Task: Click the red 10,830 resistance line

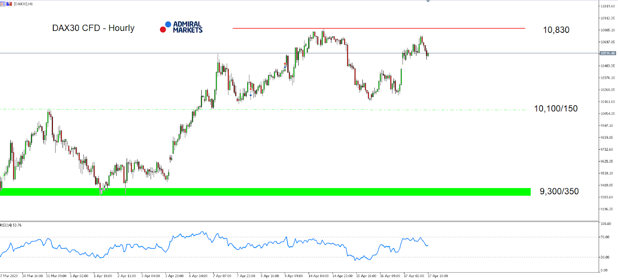Action: click(x=379, y=28)
